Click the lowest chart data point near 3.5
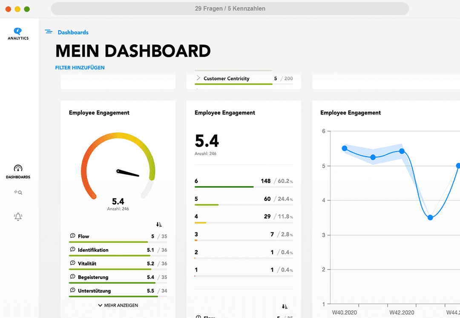 [x=430, y=218]
